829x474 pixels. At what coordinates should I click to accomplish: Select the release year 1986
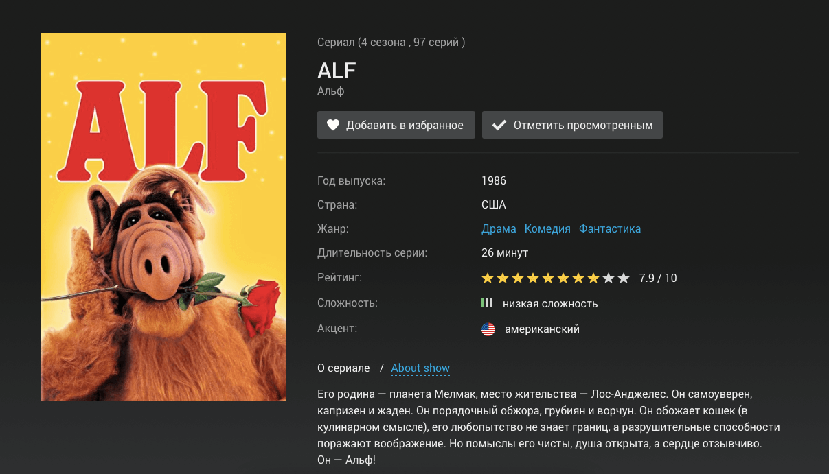(x=494, y=181)
